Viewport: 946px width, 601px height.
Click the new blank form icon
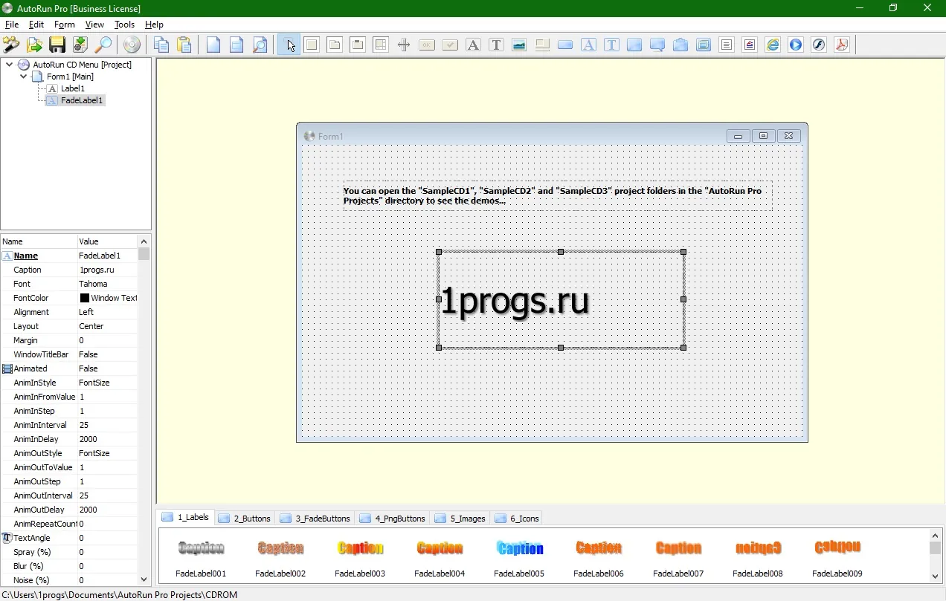tap(213, 45)
